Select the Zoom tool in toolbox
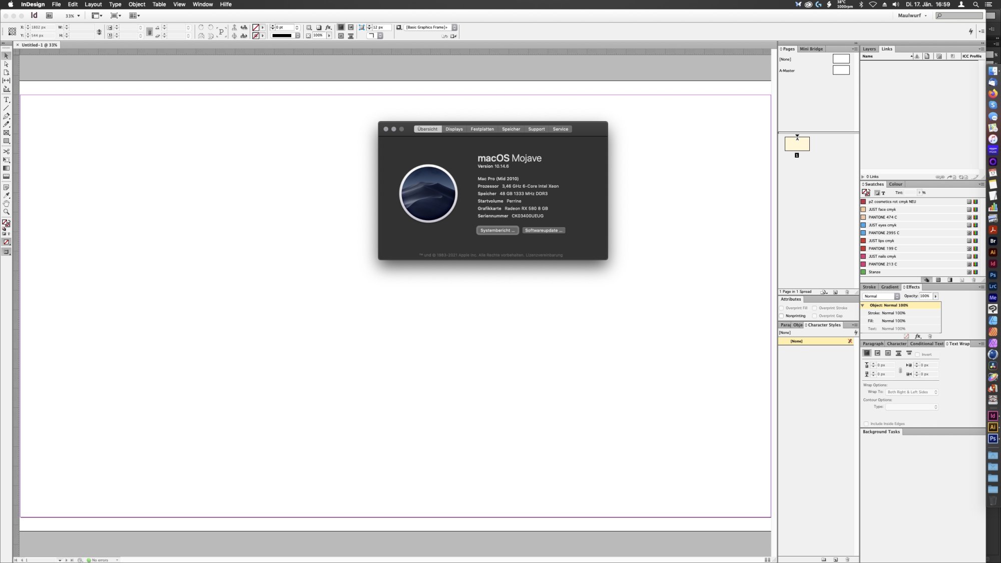The width and height of the screenshot is (1001, 563). pyautogui.click(x=7, y=212)
